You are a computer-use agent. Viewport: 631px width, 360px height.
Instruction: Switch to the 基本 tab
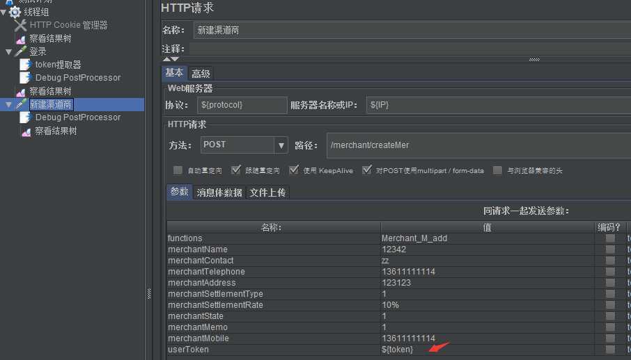tap(174, 73)
